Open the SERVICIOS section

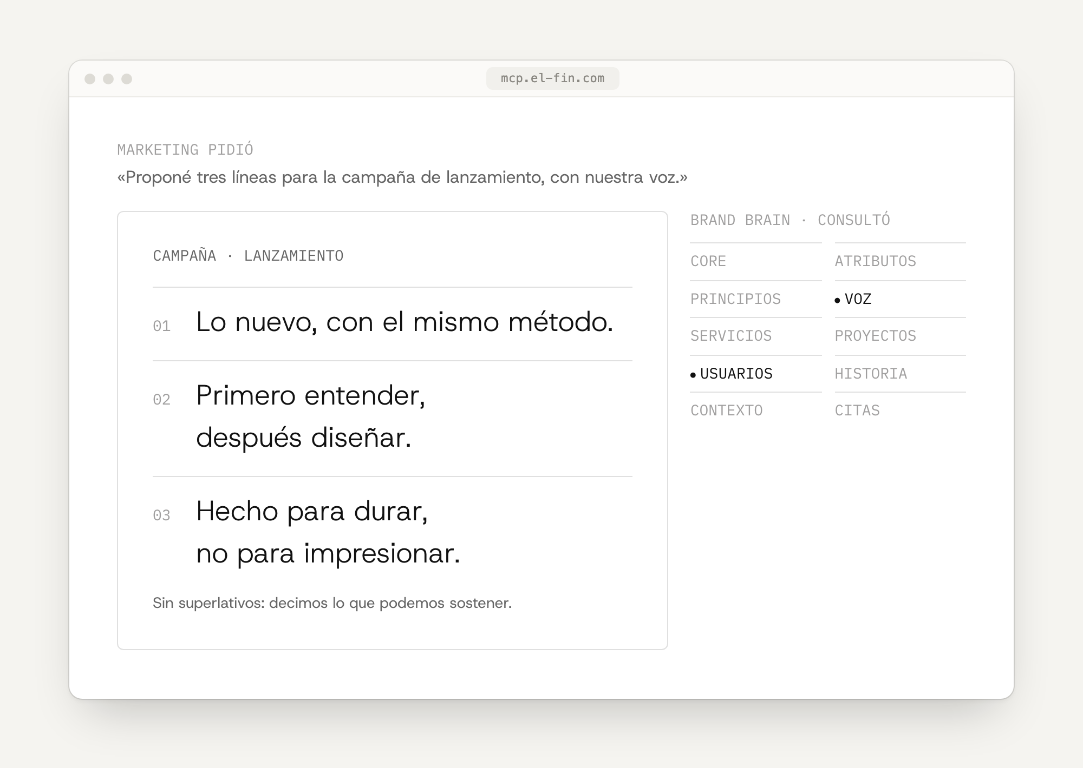click(731, 336)
